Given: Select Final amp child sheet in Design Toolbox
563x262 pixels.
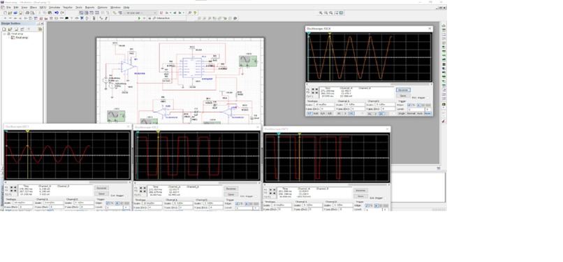Looking at the screenshot, I should 22,38.
